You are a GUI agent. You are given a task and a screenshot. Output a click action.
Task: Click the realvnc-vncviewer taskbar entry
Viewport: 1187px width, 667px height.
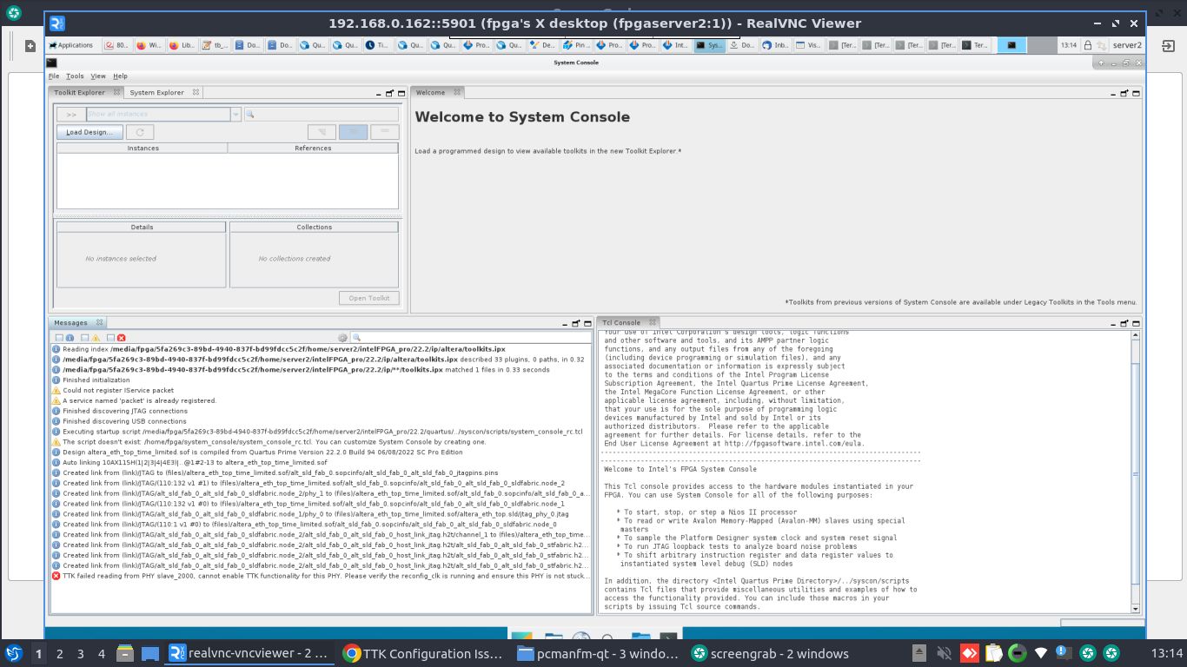pyautogui.click(x=249, y=653)
